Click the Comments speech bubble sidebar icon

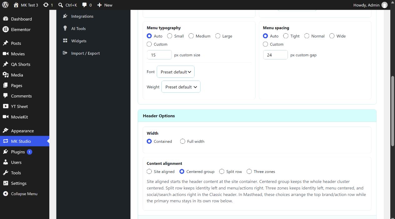coord(6,96)
